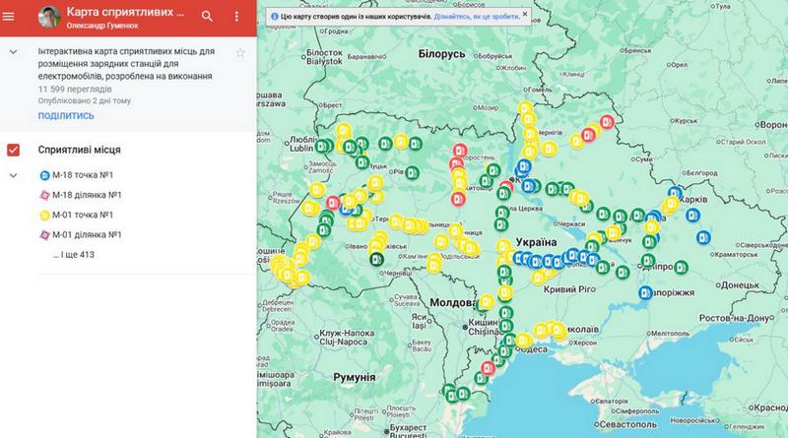The image size is (788, 438).
Task: Select list item M-18 точка №1
Action: [85, 175]
